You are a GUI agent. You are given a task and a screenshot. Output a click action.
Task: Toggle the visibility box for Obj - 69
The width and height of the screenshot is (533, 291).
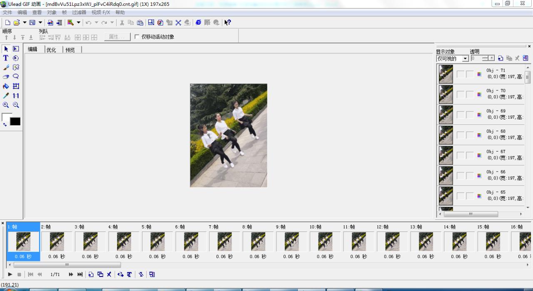(461, 114)
